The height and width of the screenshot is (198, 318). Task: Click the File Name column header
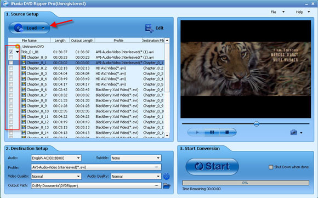pyautogui.click(x=29, y=41)
